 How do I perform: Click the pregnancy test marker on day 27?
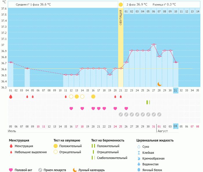148,102
